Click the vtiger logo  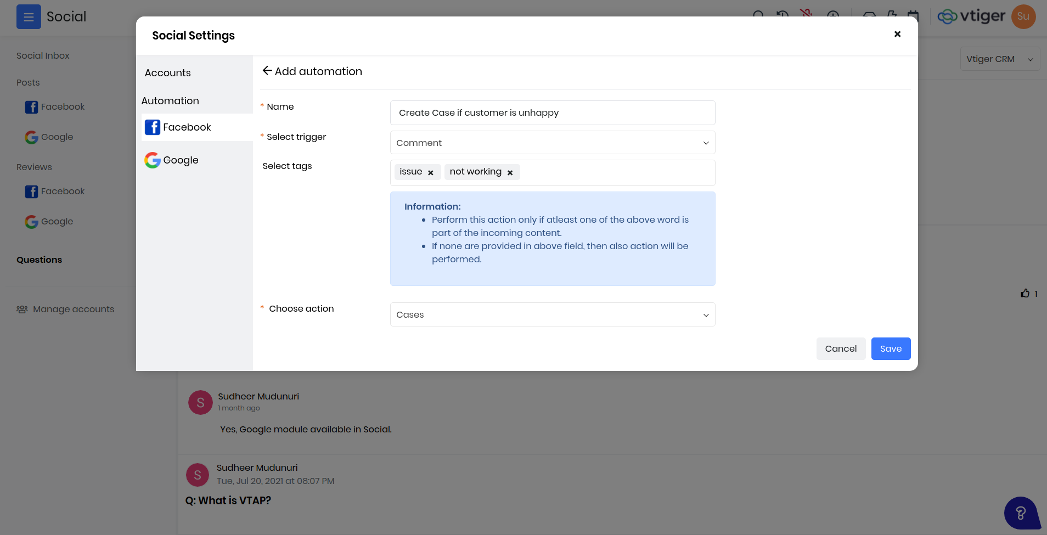coord(973,16)
